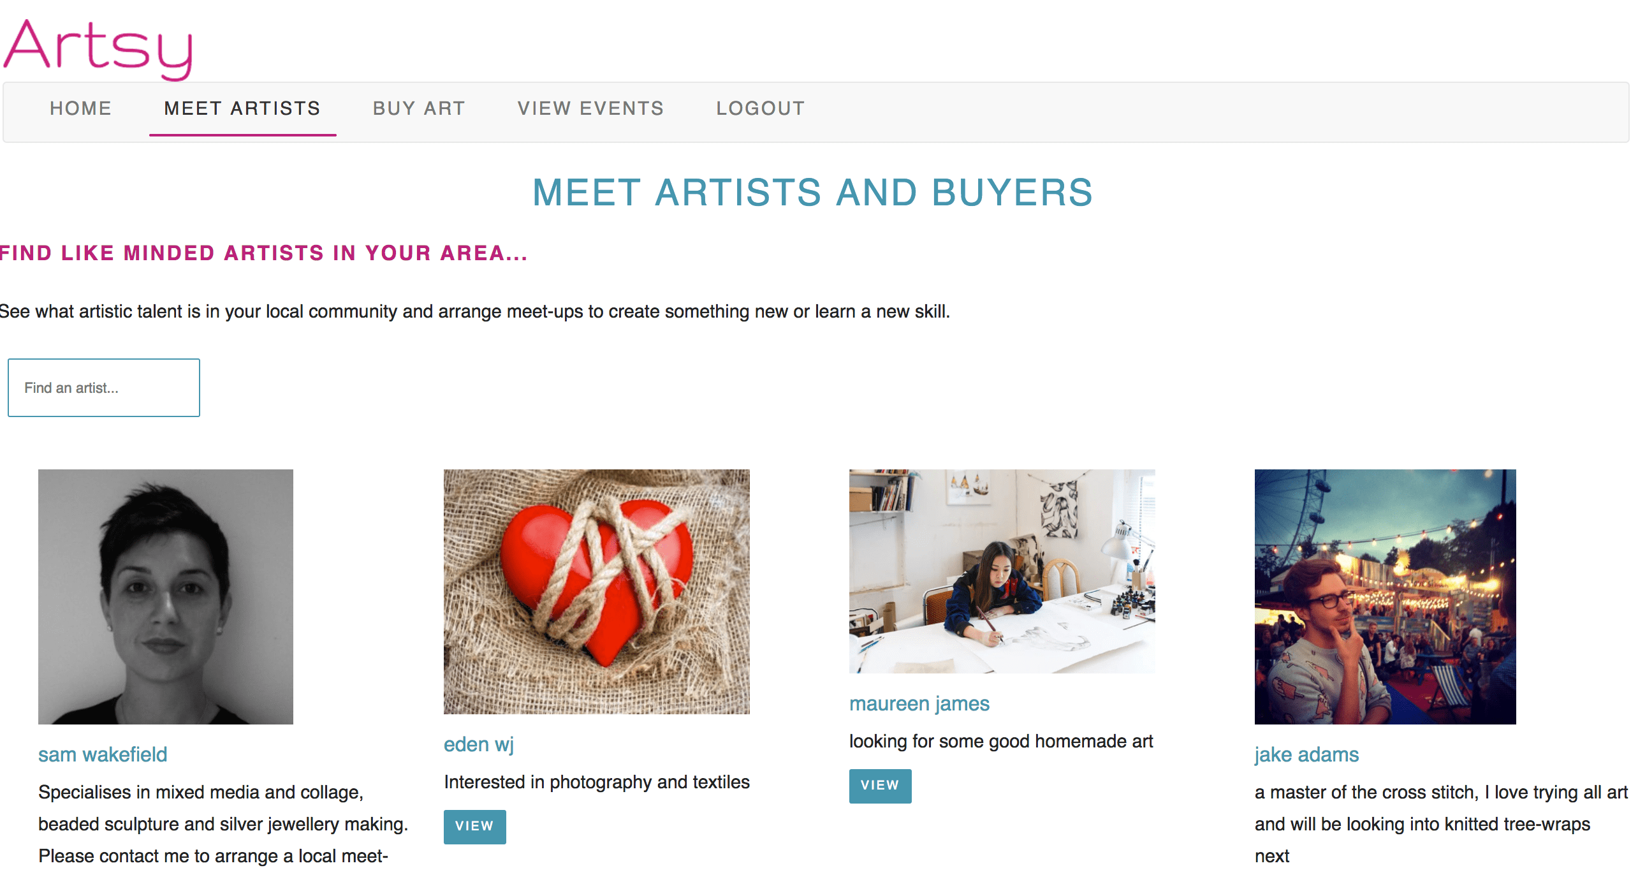Follow the eden wj name link
This screenshot has height=875, width=1631.
(x=479, y=744)
